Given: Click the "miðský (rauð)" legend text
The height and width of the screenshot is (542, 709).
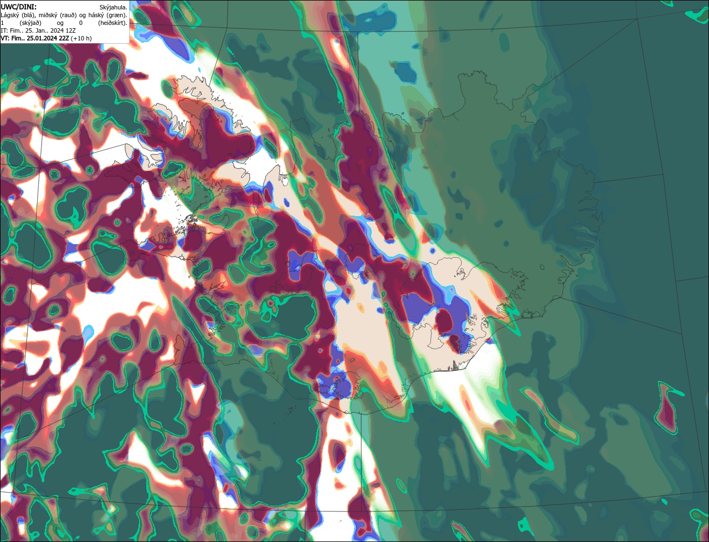Looking at the screenshot, I should pos(58,16).
